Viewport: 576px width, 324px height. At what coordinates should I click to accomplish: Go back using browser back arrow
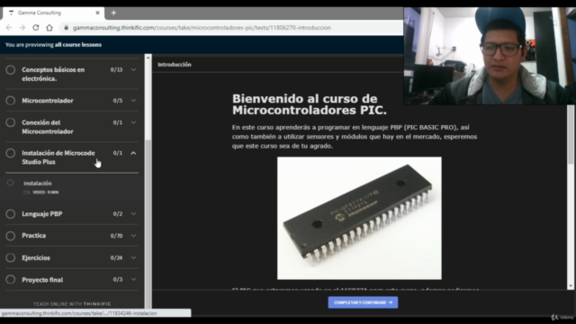click(9, 28)
